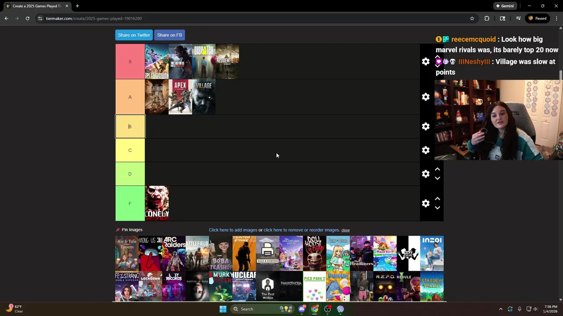Edit the C tier label

click(130, 150)
